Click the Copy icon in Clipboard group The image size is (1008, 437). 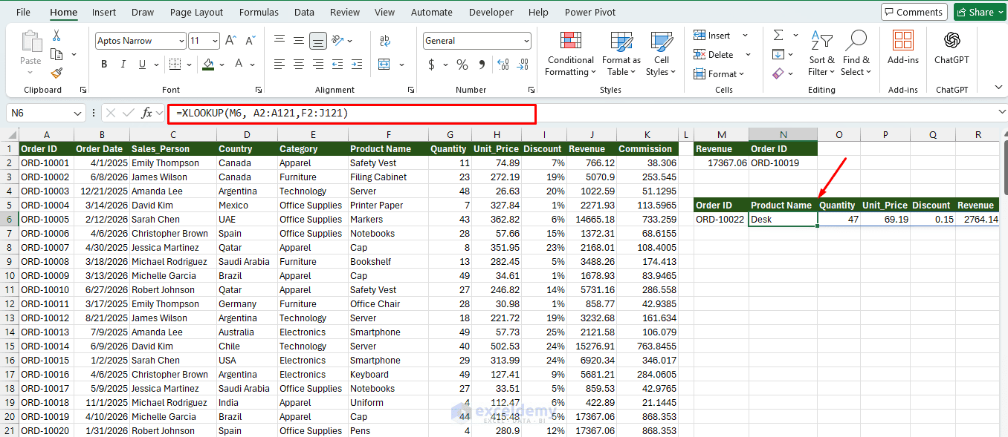(x=56, y=54)
